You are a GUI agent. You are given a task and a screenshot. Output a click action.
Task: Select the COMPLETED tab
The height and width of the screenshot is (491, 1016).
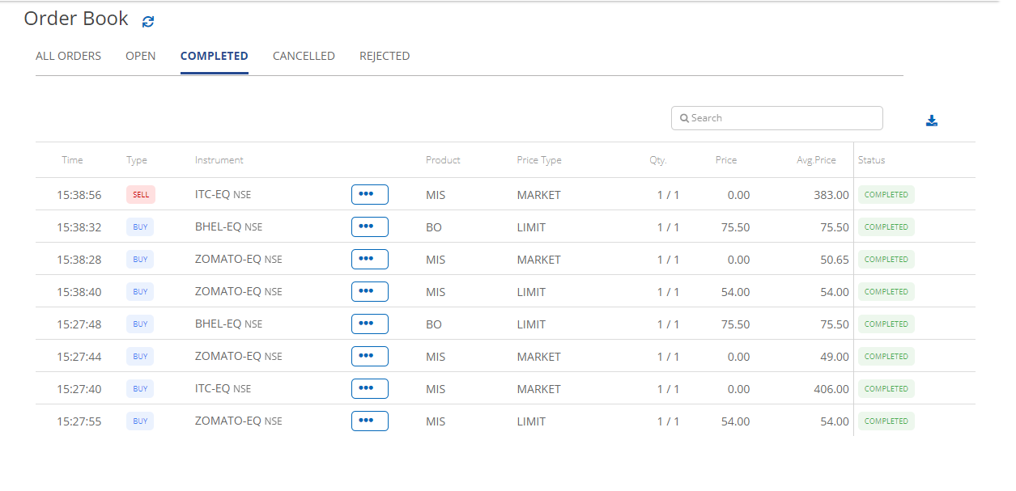coord(215,56)
